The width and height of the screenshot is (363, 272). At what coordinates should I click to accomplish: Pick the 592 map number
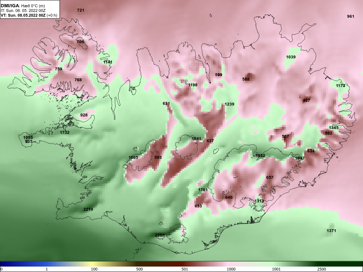click(x=329, y=133)
